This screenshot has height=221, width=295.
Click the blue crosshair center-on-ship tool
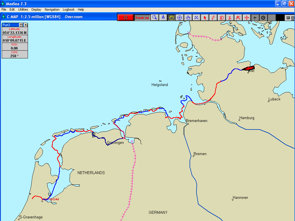pyautogui.click(x=180, y=18)
